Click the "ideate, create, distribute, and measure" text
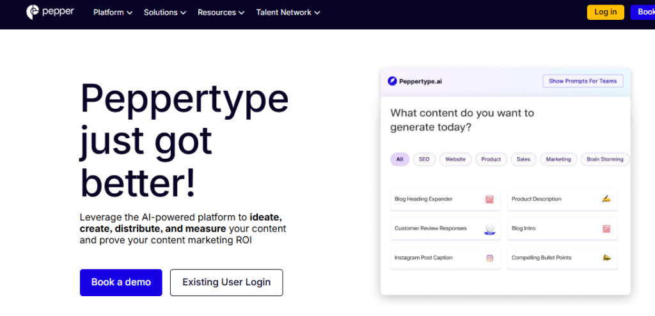The image size is (655, 316). pos(181,223)
